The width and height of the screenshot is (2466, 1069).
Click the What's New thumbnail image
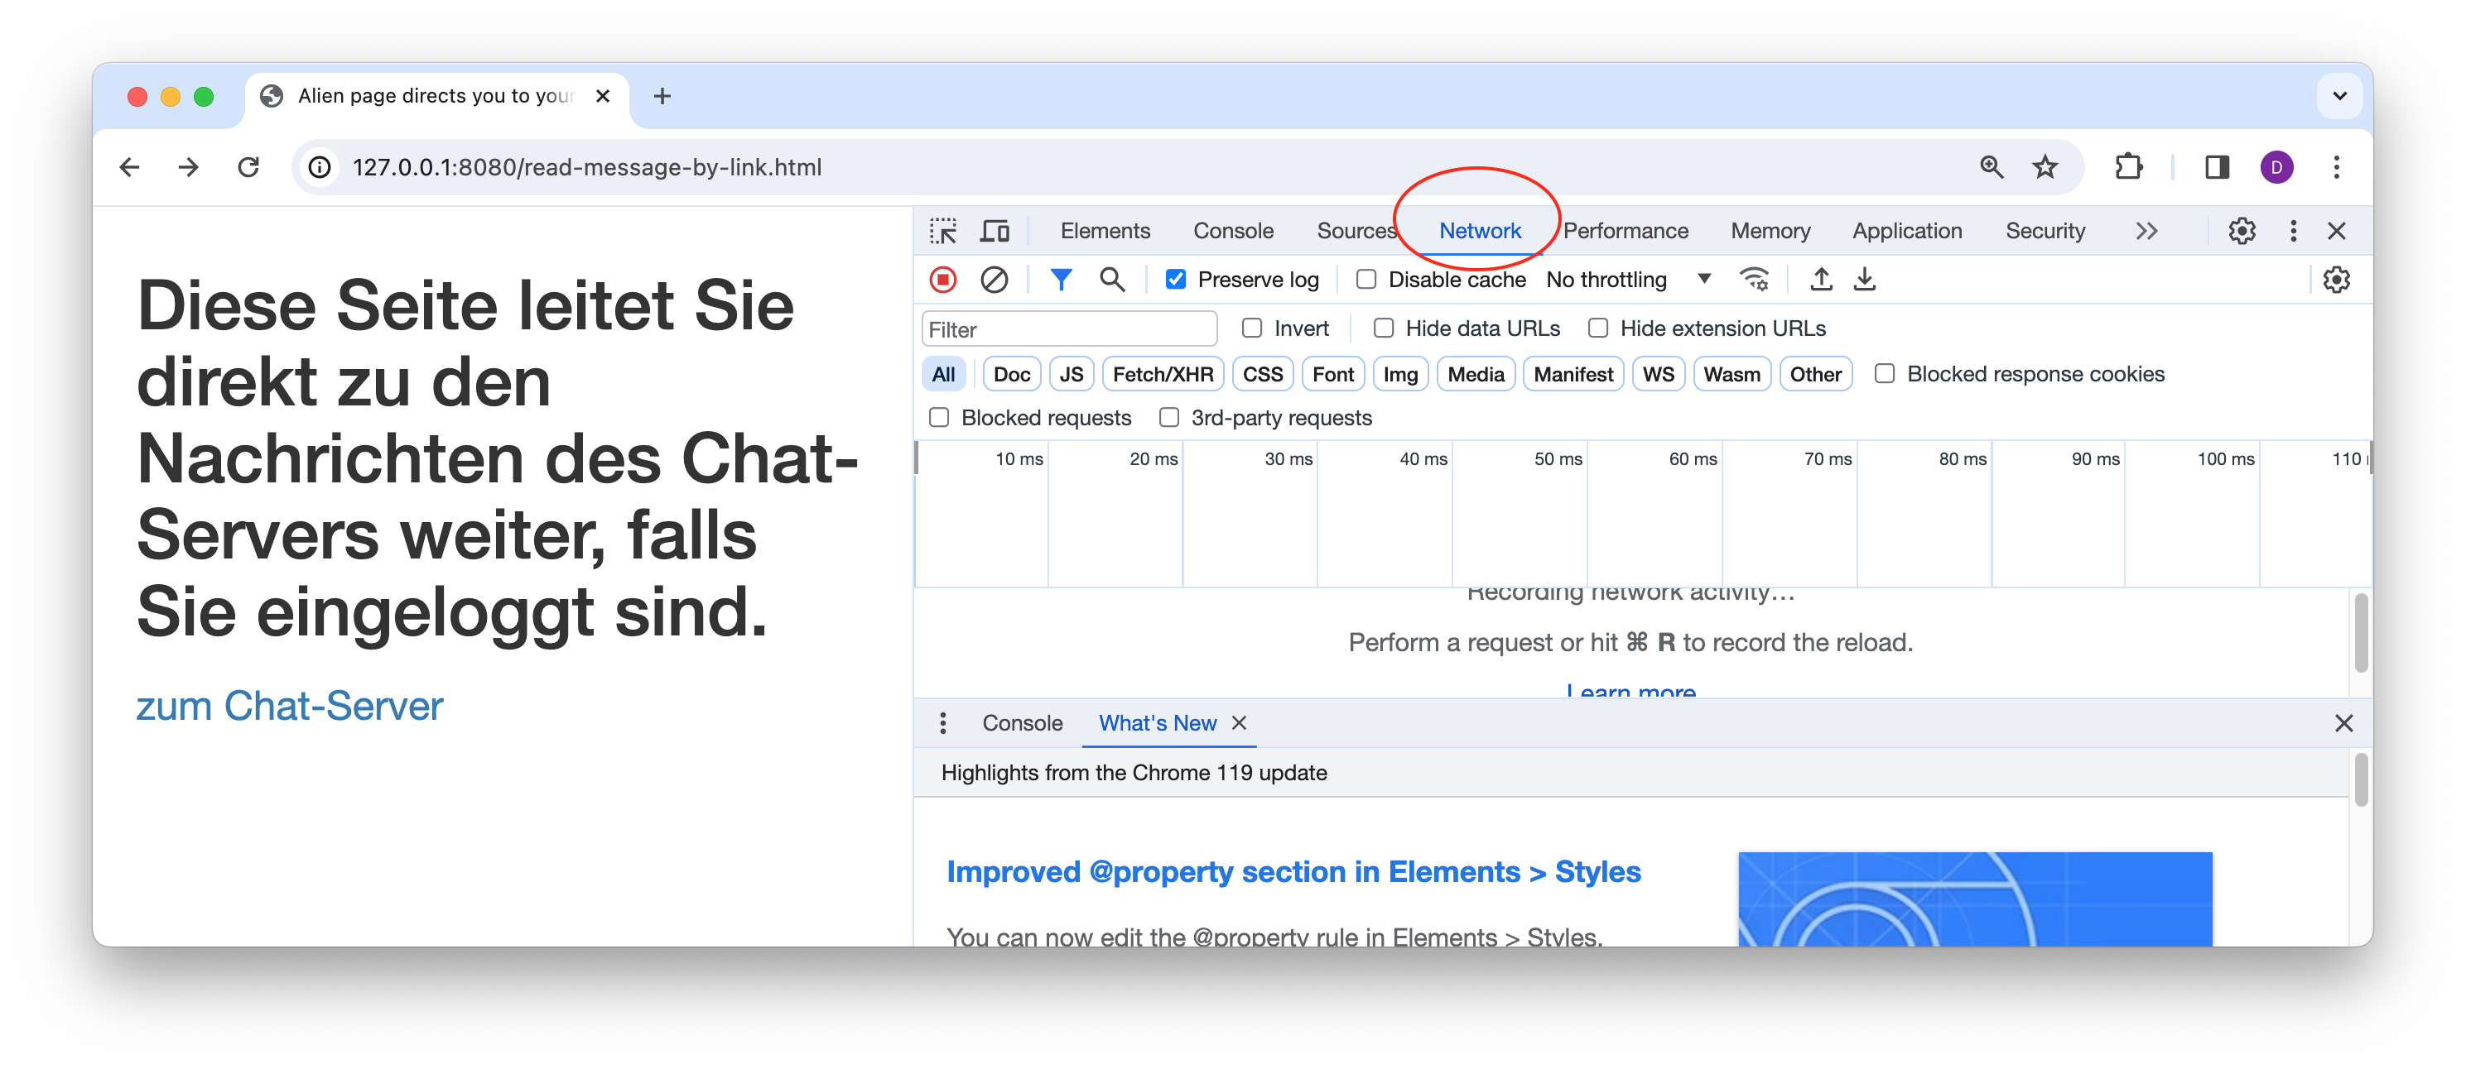pos(1974,899)
